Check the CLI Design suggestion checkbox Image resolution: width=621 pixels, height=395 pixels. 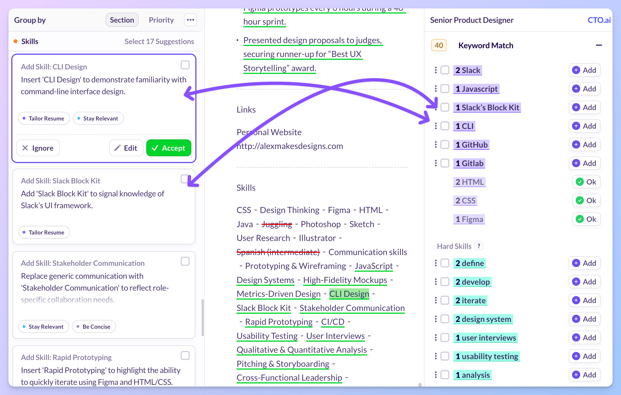(x=185, y=65)
